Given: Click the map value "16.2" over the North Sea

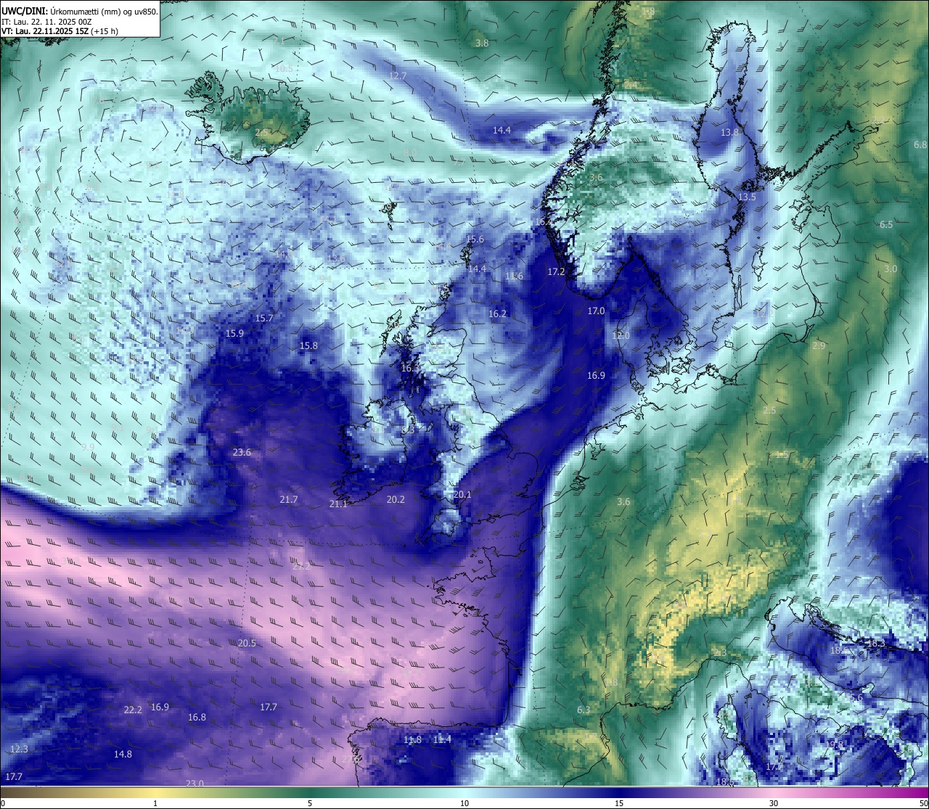Looking at the screenshot, I should [497, 313].
